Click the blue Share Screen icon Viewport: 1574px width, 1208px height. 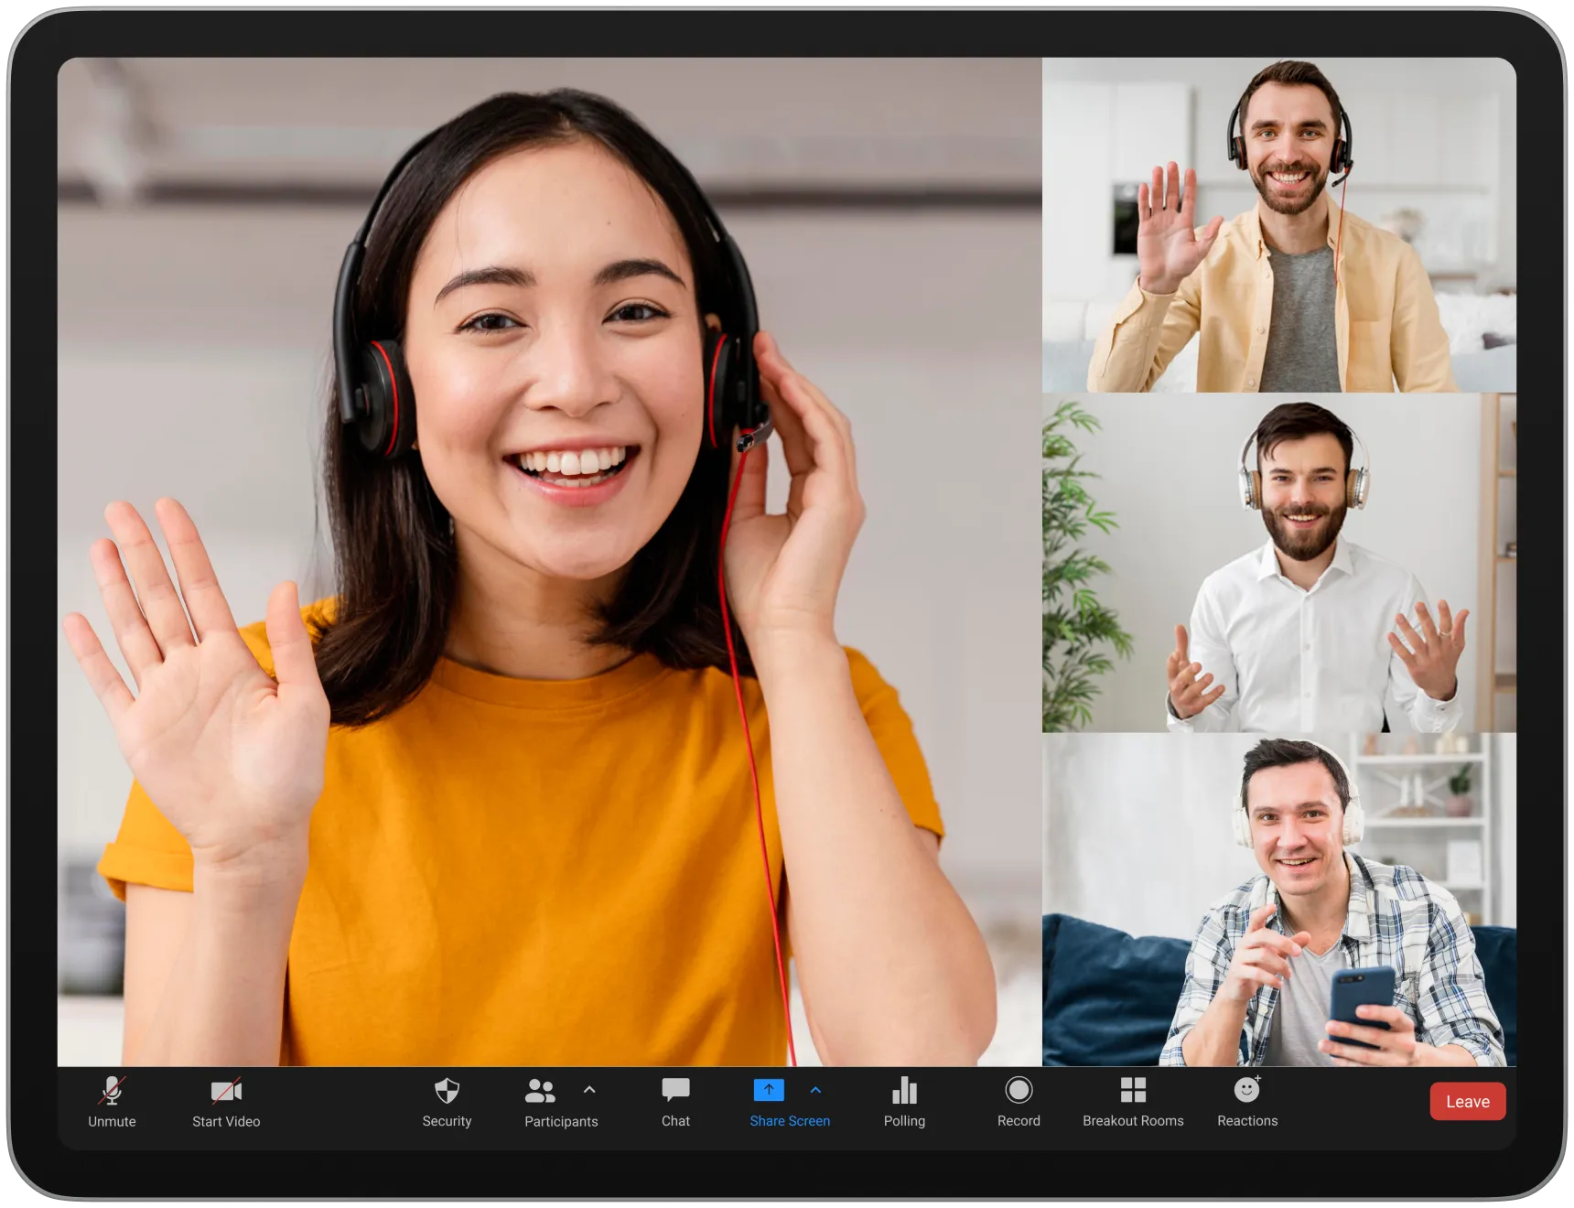(x=769, y=1090)
